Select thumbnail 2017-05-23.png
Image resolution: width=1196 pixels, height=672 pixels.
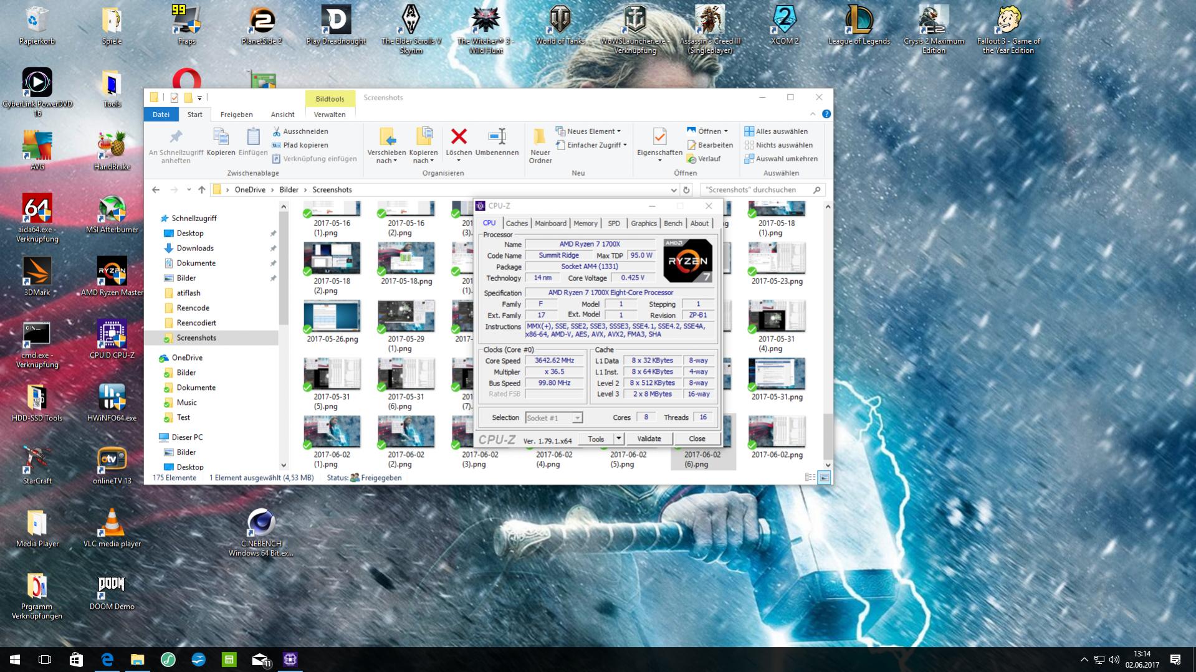[x=777, y=264]
